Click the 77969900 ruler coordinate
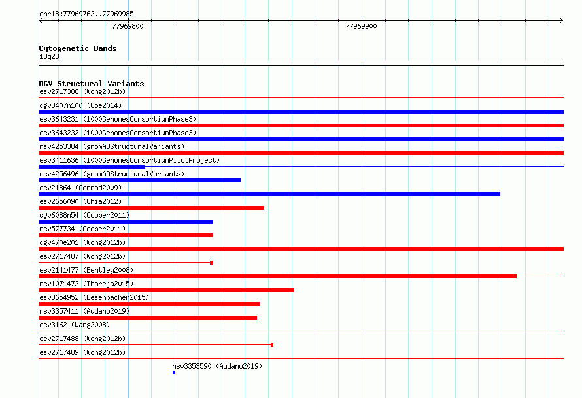 point(361,26)
